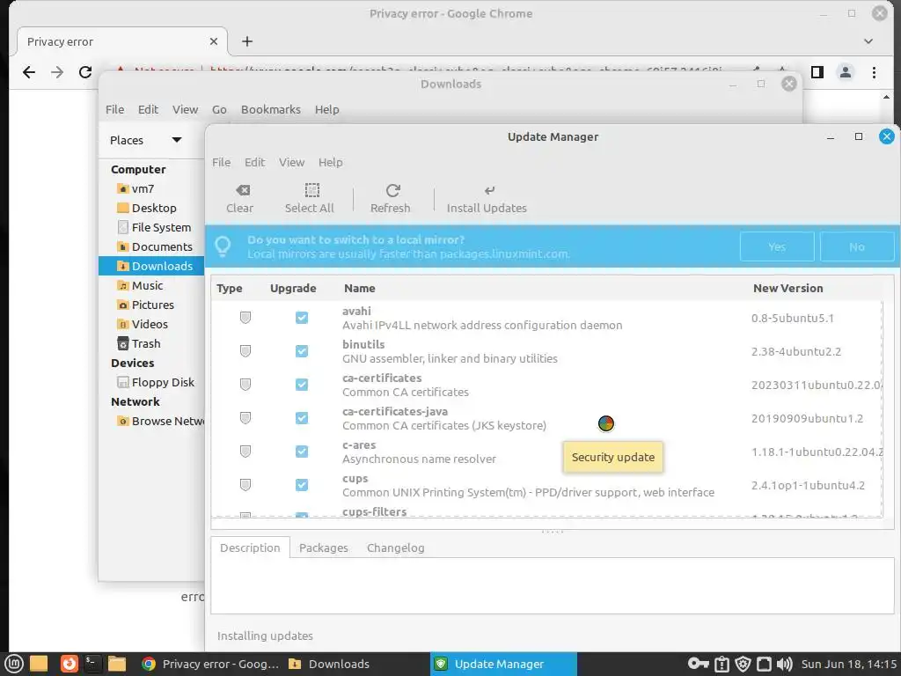Image resolution: width=901 pixels, height=676 pixels.
Task: Open the Go menu in Downloads window
Action: [219, 109]
